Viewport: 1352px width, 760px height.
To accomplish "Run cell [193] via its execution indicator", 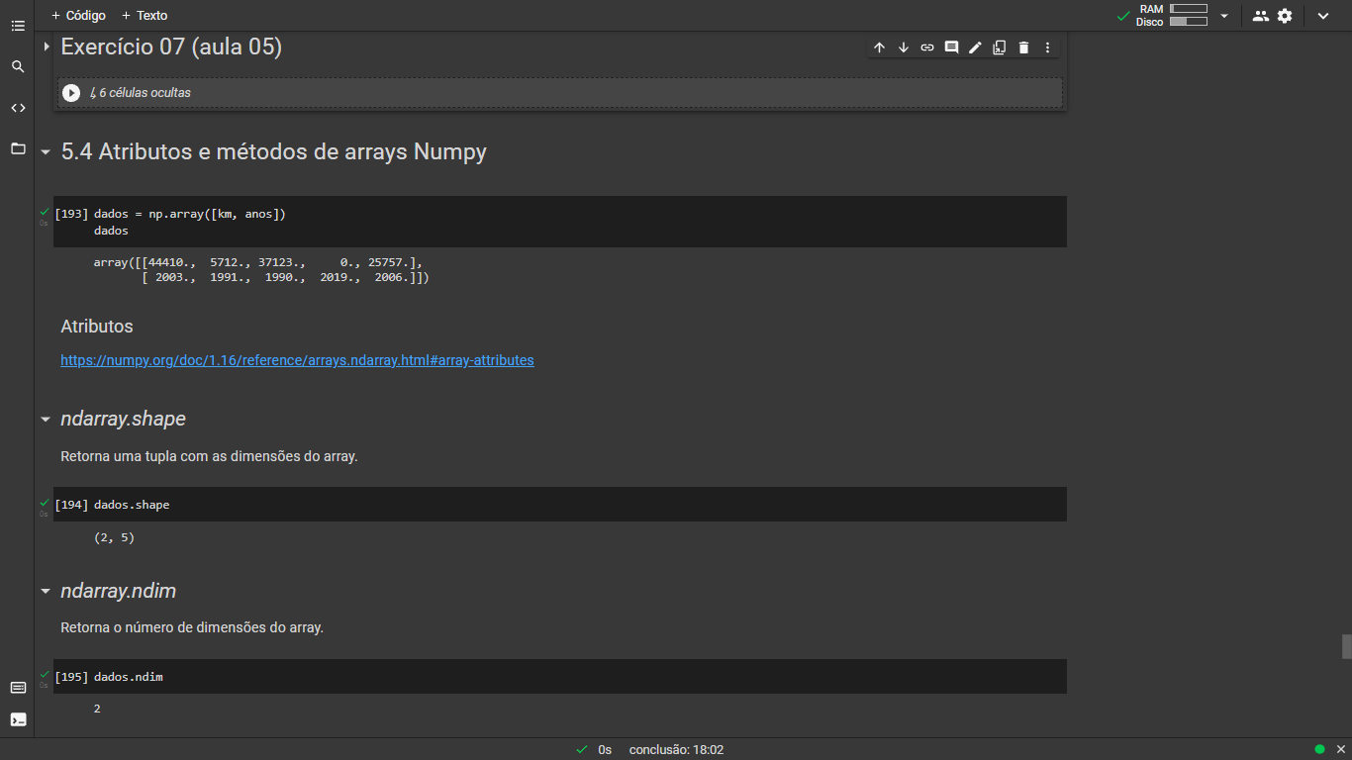I will click(x=71, y=214).
